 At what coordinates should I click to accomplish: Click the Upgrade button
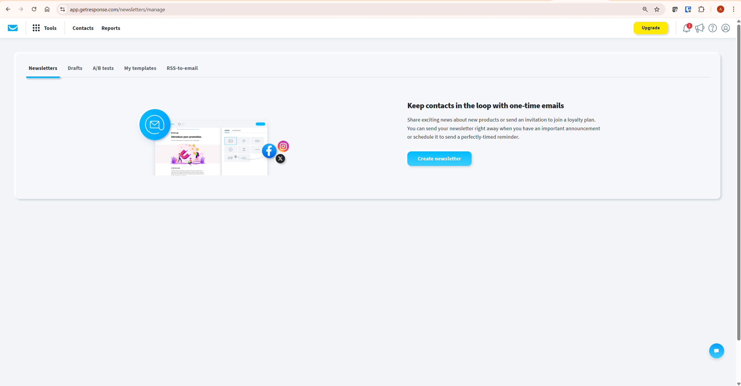[650, 28]
